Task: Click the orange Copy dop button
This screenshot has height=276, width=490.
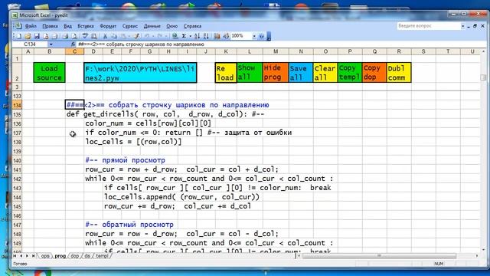Action: 374,73
